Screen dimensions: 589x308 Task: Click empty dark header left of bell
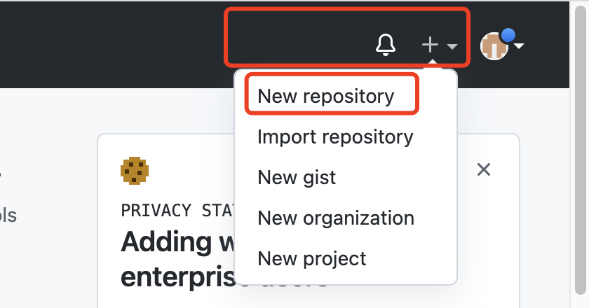pyautogui.click(x=294, y=42)
